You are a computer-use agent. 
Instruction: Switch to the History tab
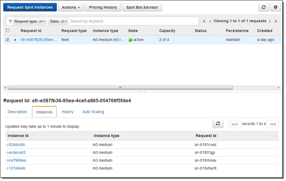68,112
